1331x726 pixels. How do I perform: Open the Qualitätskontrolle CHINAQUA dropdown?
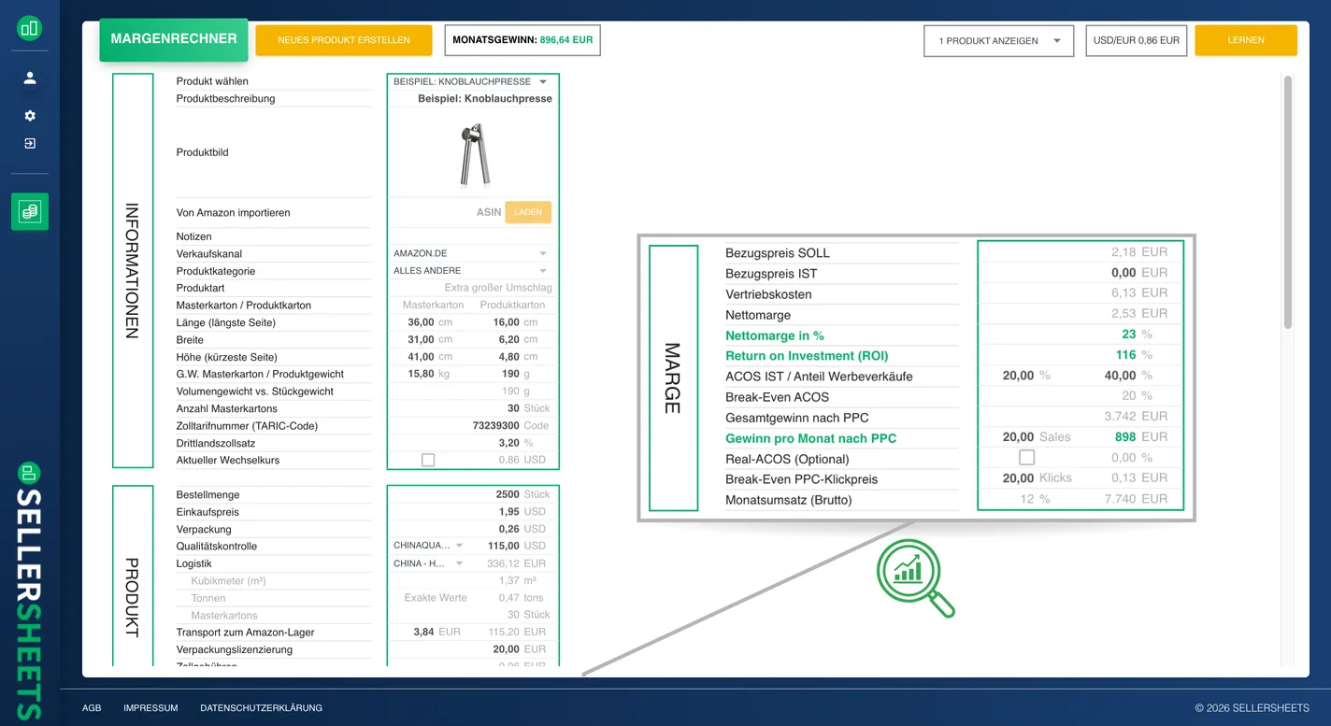[428, 546]
